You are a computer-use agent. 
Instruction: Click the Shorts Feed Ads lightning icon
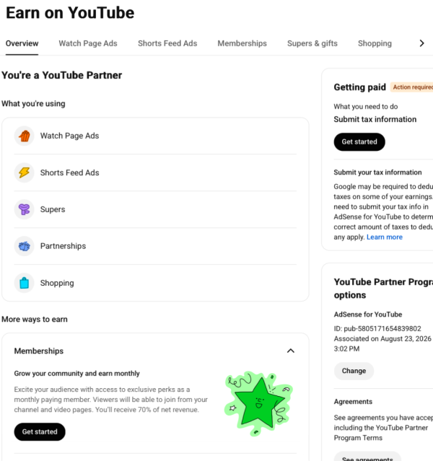pyautogui.click(x=24, y=172)
